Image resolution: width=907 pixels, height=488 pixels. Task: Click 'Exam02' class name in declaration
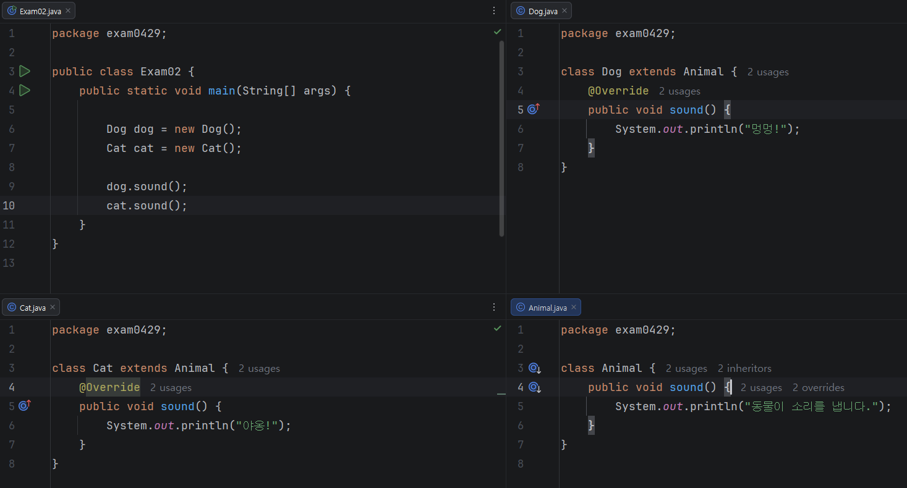tap(161, 72)
